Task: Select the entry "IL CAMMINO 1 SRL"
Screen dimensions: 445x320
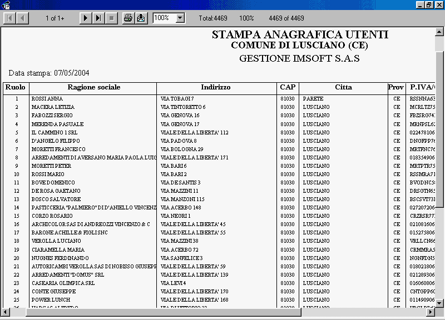Action: pos(55,133)
